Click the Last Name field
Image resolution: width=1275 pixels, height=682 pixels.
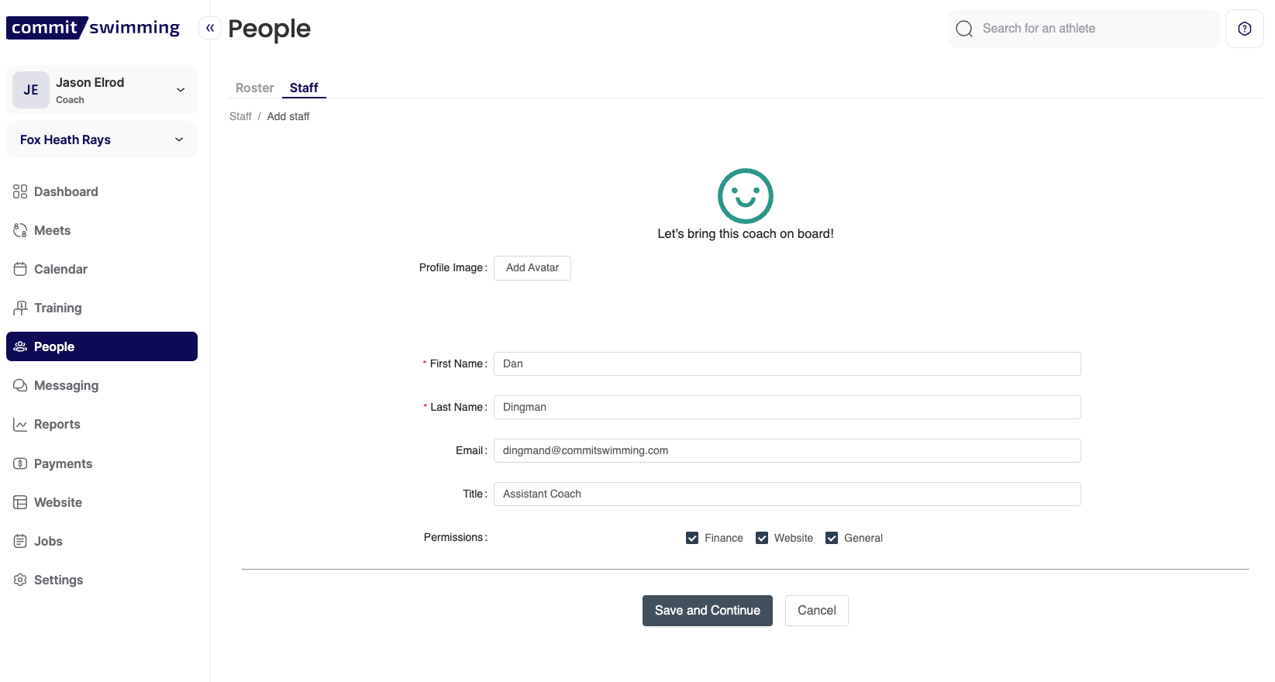click(x=787, y=408)
